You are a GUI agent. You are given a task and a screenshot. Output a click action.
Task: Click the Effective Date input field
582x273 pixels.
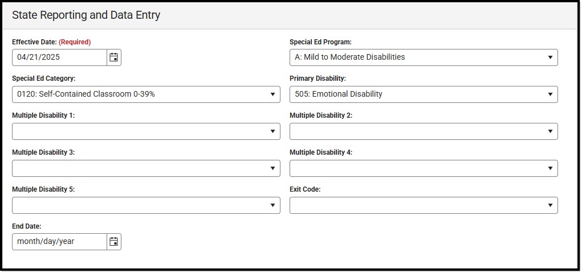coord(59,57)
